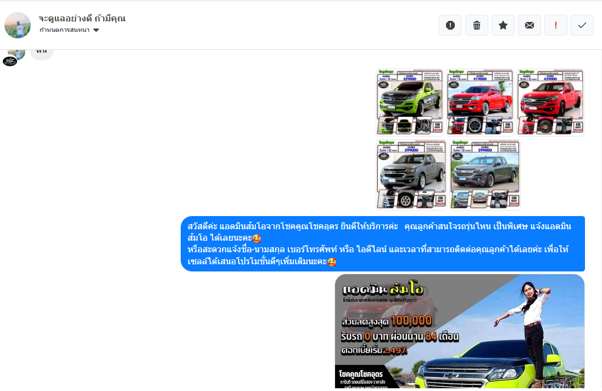
Task: Click the blue admin greeting message bubble
Action: (x=383, y=244)
